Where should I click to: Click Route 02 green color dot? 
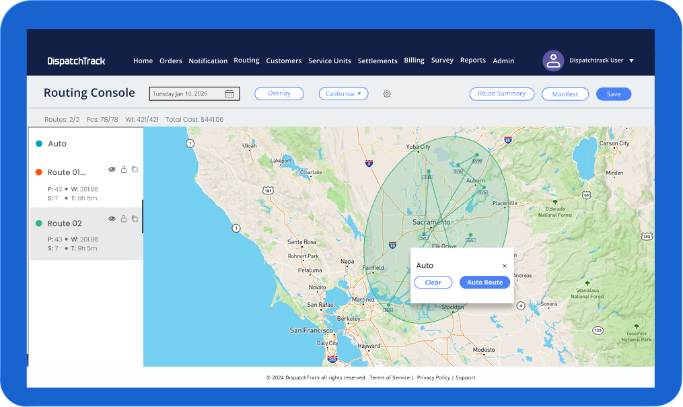[39, 223]
